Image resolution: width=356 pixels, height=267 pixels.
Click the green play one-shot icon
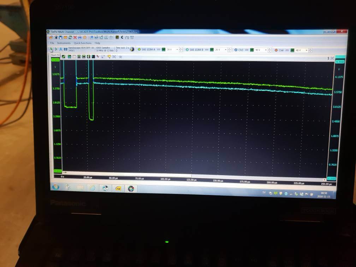(x=56, y=49)
